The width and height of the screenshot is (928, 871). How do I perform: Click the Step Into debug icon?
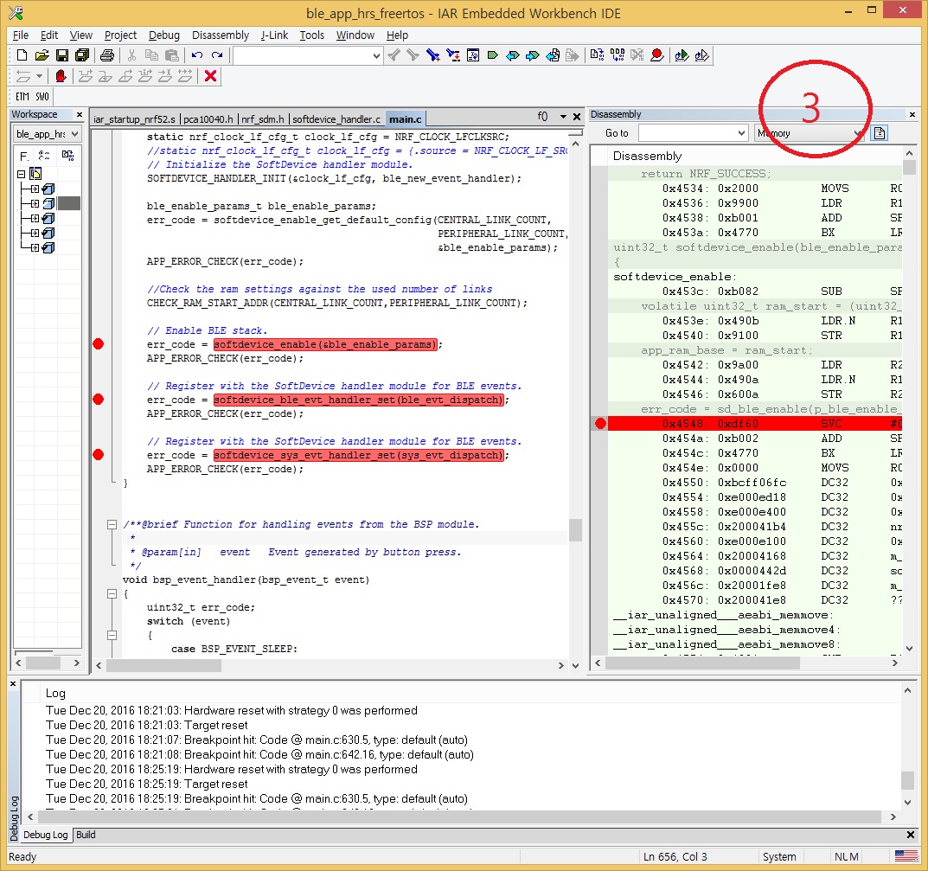tap(106, 76)
